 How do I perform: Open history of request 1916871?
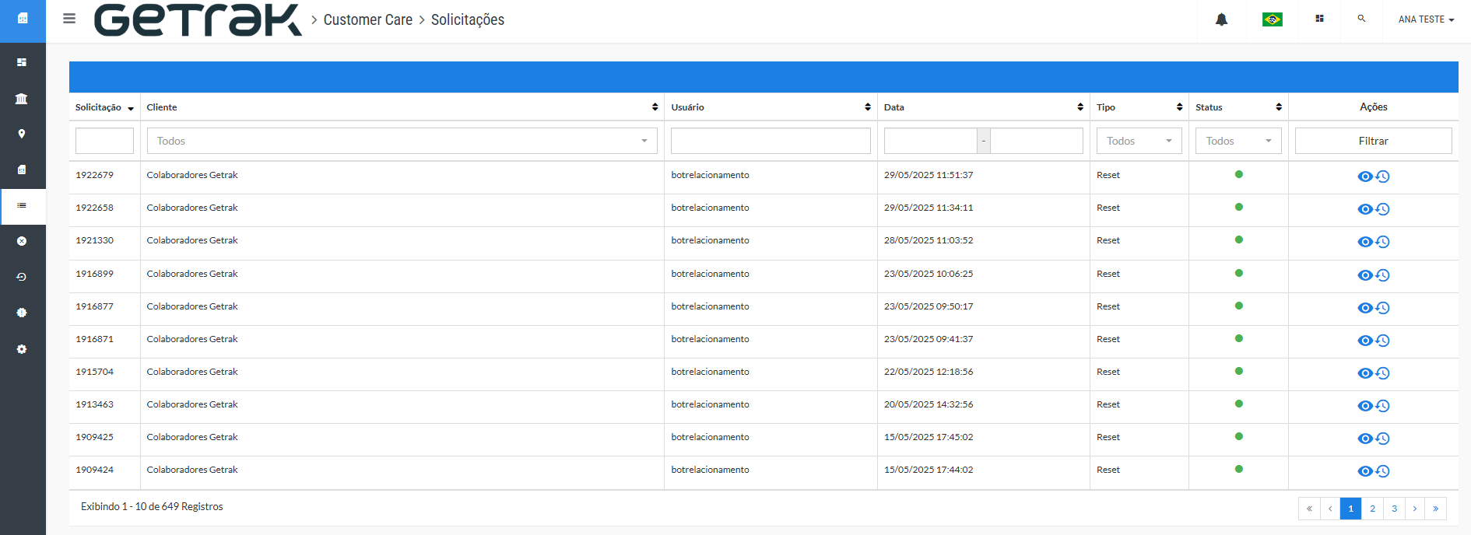pos(1382,341)
